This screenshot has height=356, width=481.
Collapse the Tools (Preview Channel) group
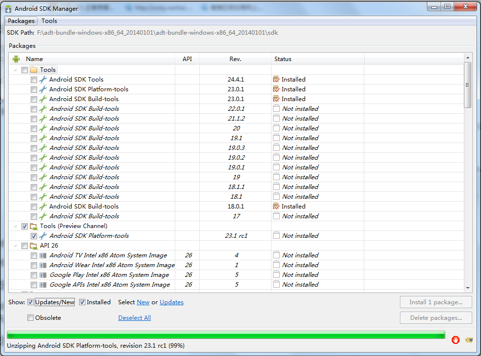15,226
